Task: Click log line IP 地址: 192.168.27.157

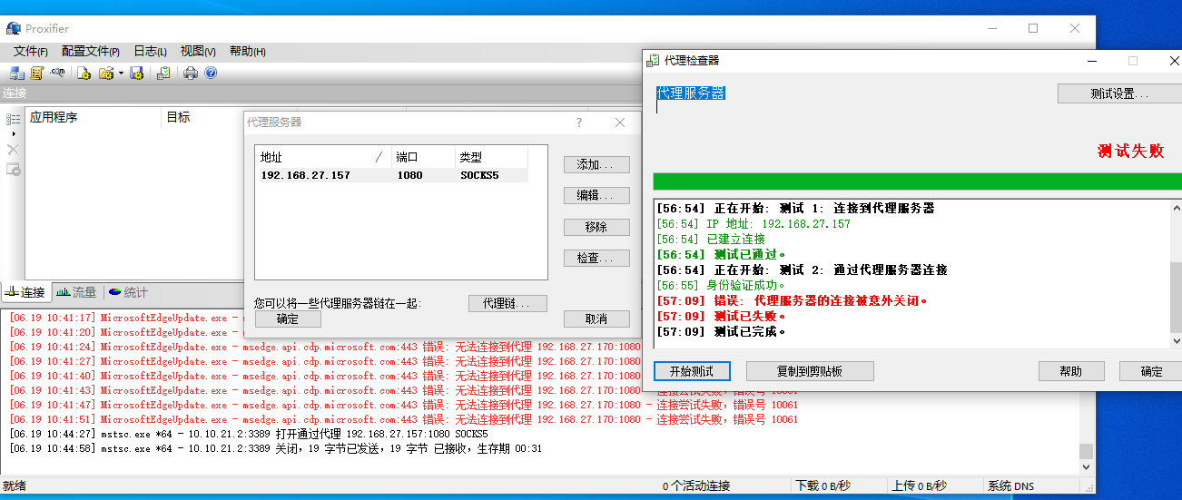Action: [753, 223]
